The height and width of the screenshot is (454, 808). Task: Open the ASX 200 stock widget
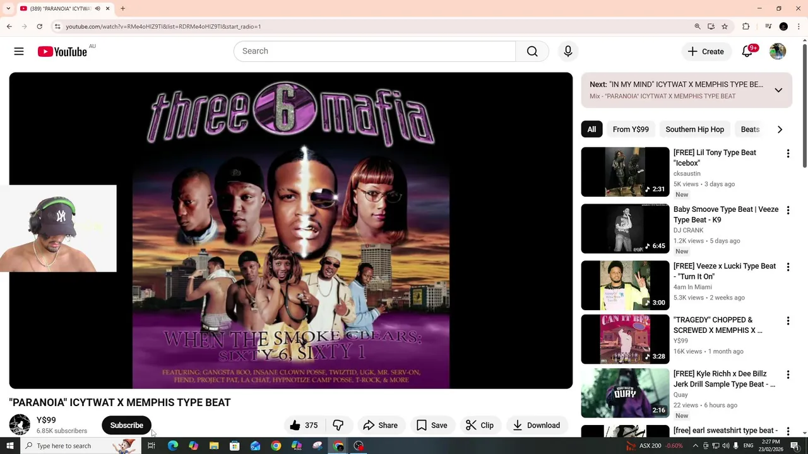coord(654,446)
